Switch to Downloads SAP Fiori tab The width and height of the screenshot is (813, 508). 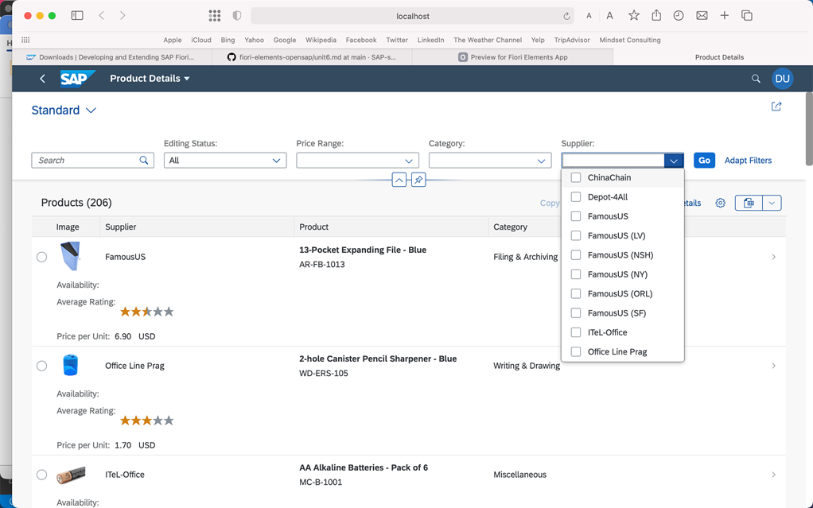tap(112, 57)
